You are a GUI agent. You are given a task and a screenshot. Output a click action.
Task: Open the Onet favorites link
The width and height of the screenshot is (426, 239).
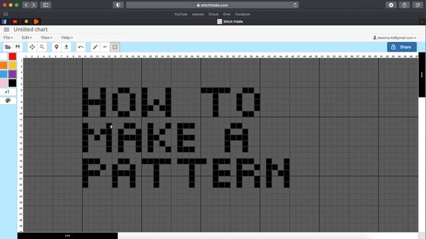pyautogui.click(x=226, y=15)
